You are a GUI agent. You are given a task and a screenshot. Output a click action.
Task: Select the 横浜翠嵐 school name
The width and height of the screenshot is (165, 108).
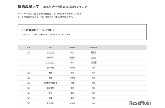[x=50, y=68]
